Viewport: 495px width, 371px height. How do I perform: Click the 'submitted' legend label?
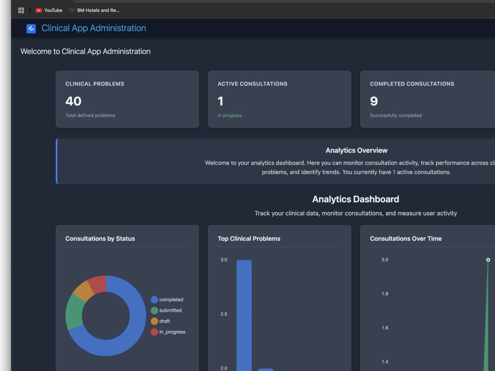tap(170, 311)
